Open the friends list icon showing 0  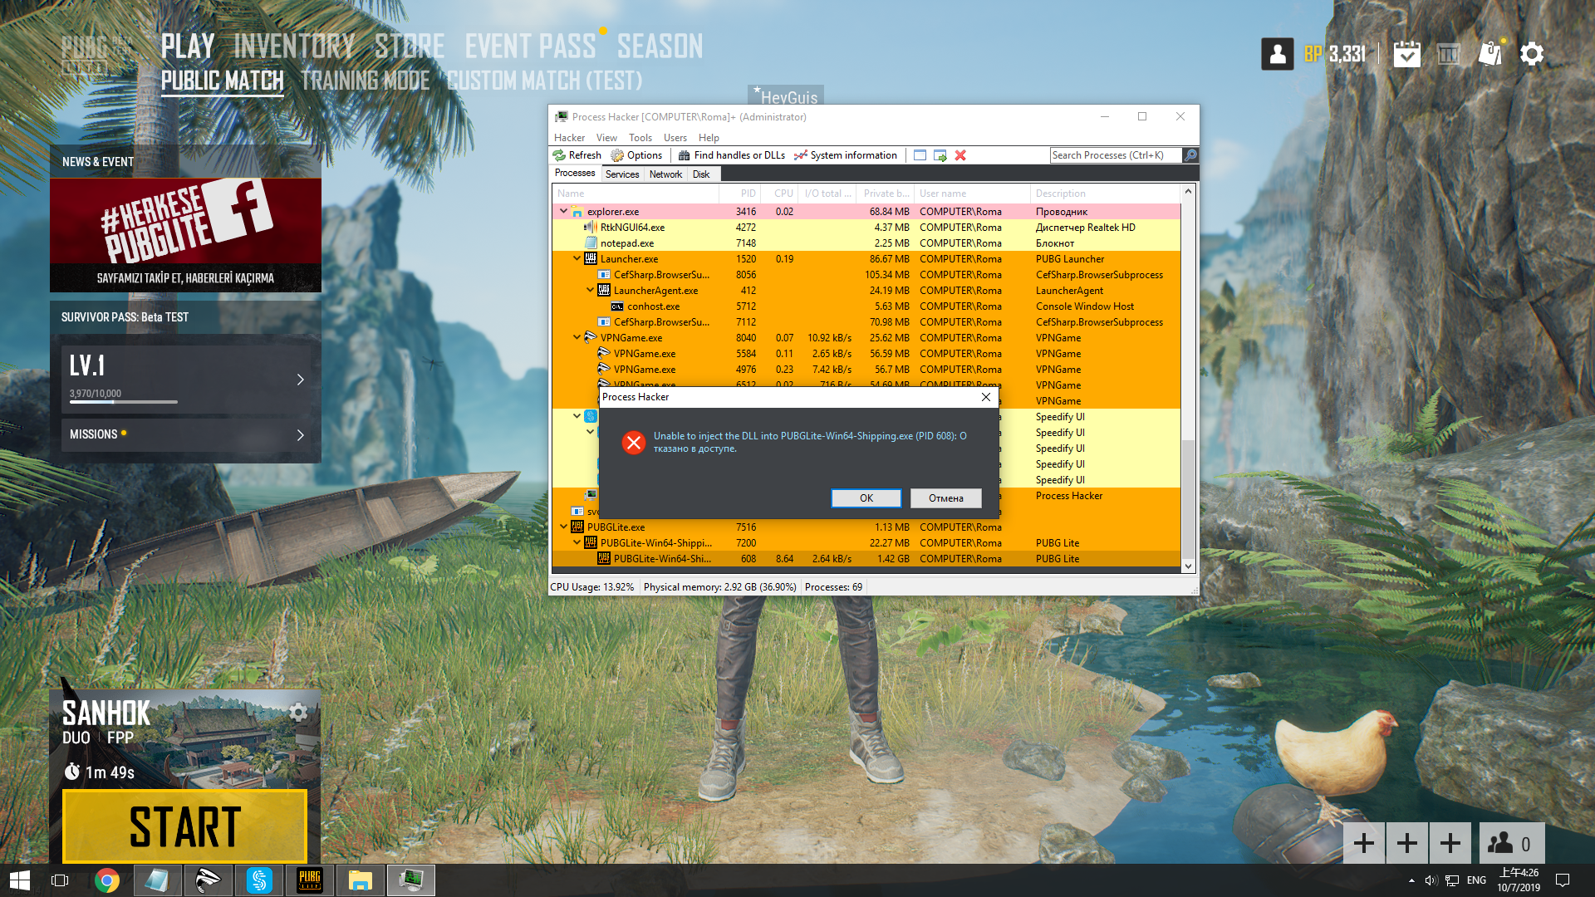coord(1510,844)
